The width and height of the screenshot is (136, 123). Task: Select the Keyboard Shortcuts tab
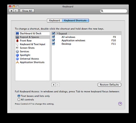tap(75, 20)
